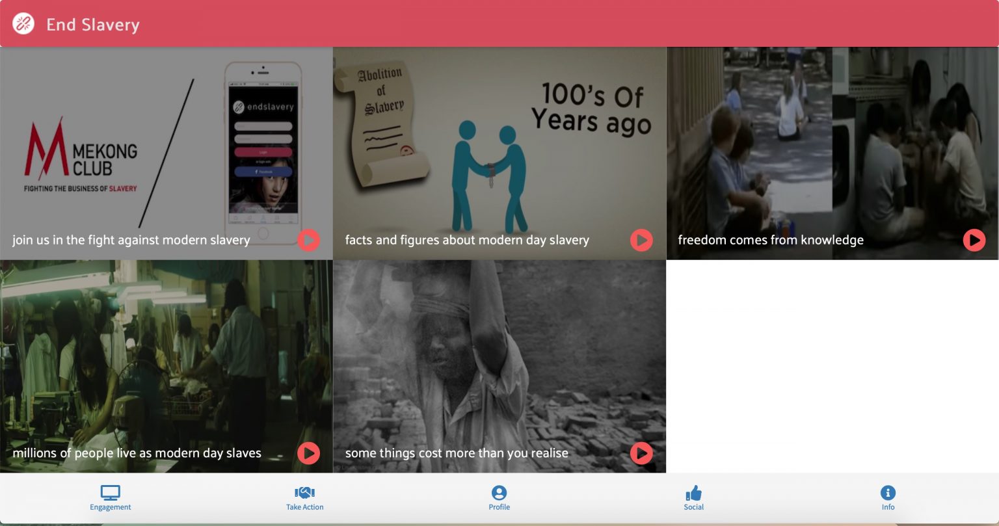This screenshot has width=999, height=526.
Task: Click the Info circle icon
Action: click(888, 493)
